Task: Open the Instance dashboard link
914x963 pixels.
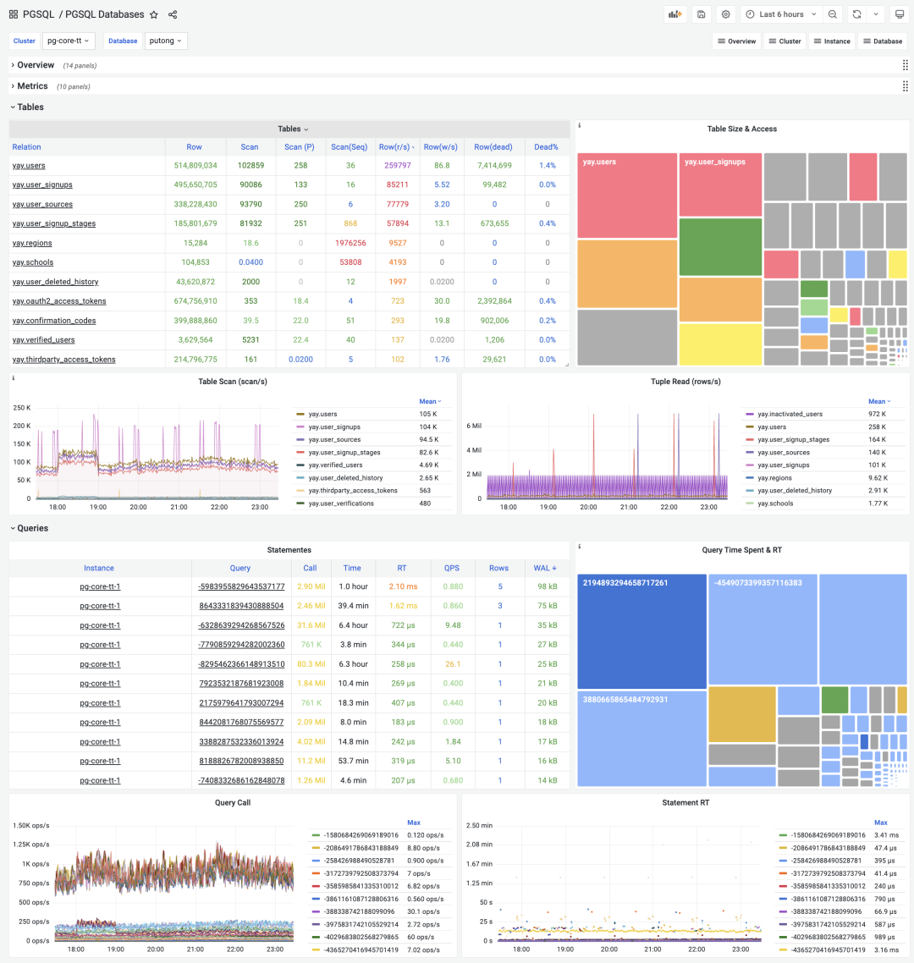Action: (831, 41)
